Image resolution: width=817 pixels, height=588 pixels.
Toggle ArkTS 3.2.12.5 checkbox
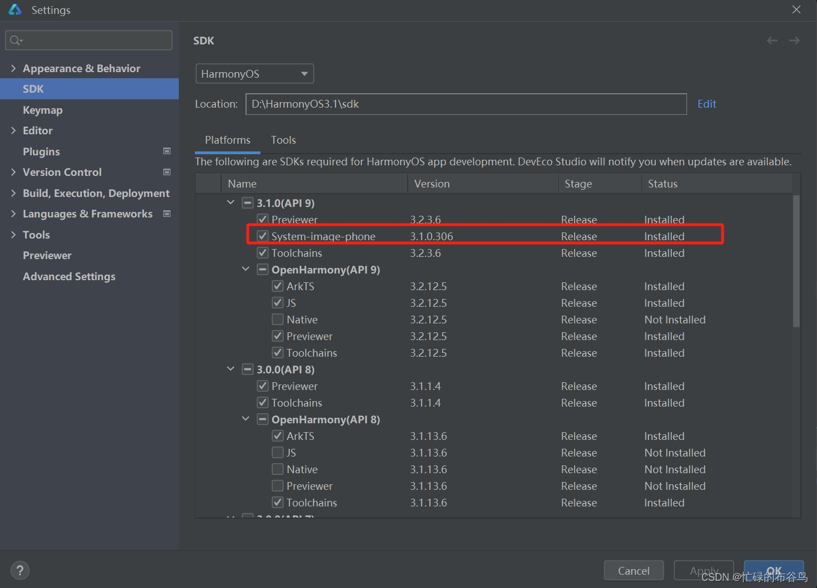[x=278, y=286]
